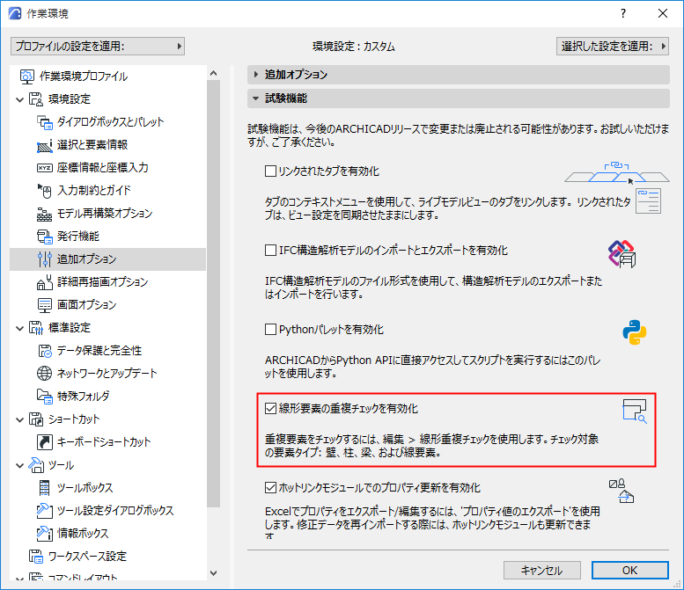Viewport: 684px width, 590px height.
Task: Click the ネットワークとアップデート globe icon
Action: [45, 374]
